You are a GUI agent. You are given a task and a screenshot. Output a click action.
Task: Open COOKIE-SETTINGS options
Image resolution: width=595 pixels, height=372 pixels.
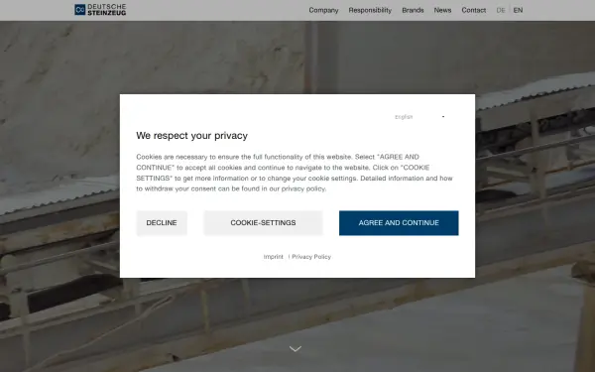pos(263,223)
